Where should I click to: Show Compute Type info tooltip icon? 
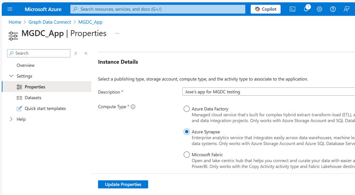tap(133, 107)
